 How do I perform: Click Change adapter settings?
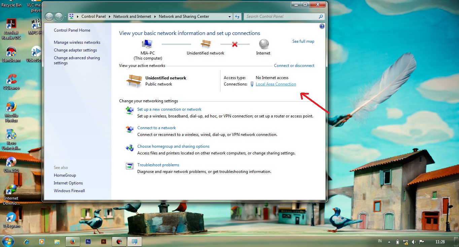(x=75, y=50)
